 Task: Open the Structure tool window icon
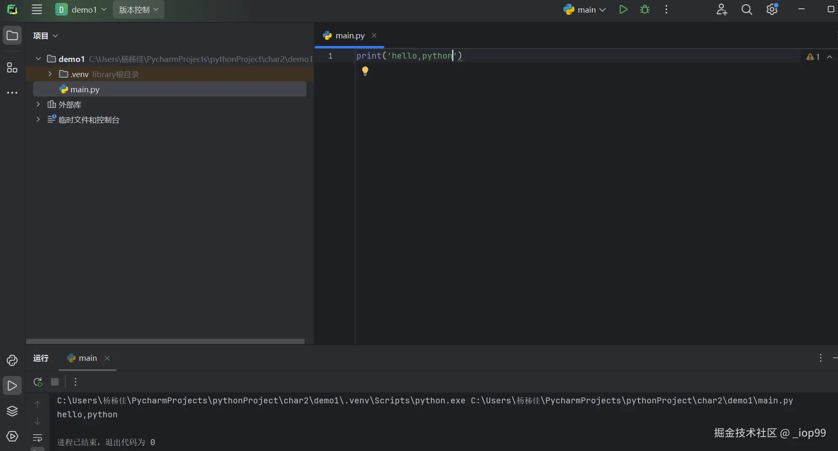click(12, 67)
